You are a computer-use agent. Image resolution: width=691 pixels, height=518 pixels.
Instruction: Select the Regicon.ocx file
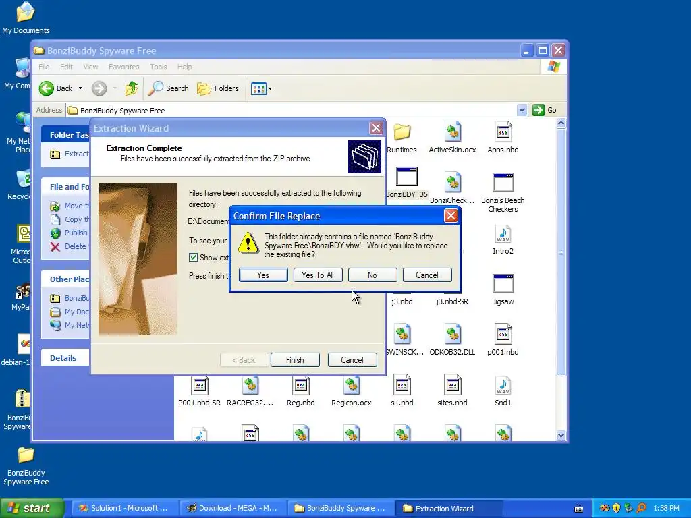pos(352,391)
